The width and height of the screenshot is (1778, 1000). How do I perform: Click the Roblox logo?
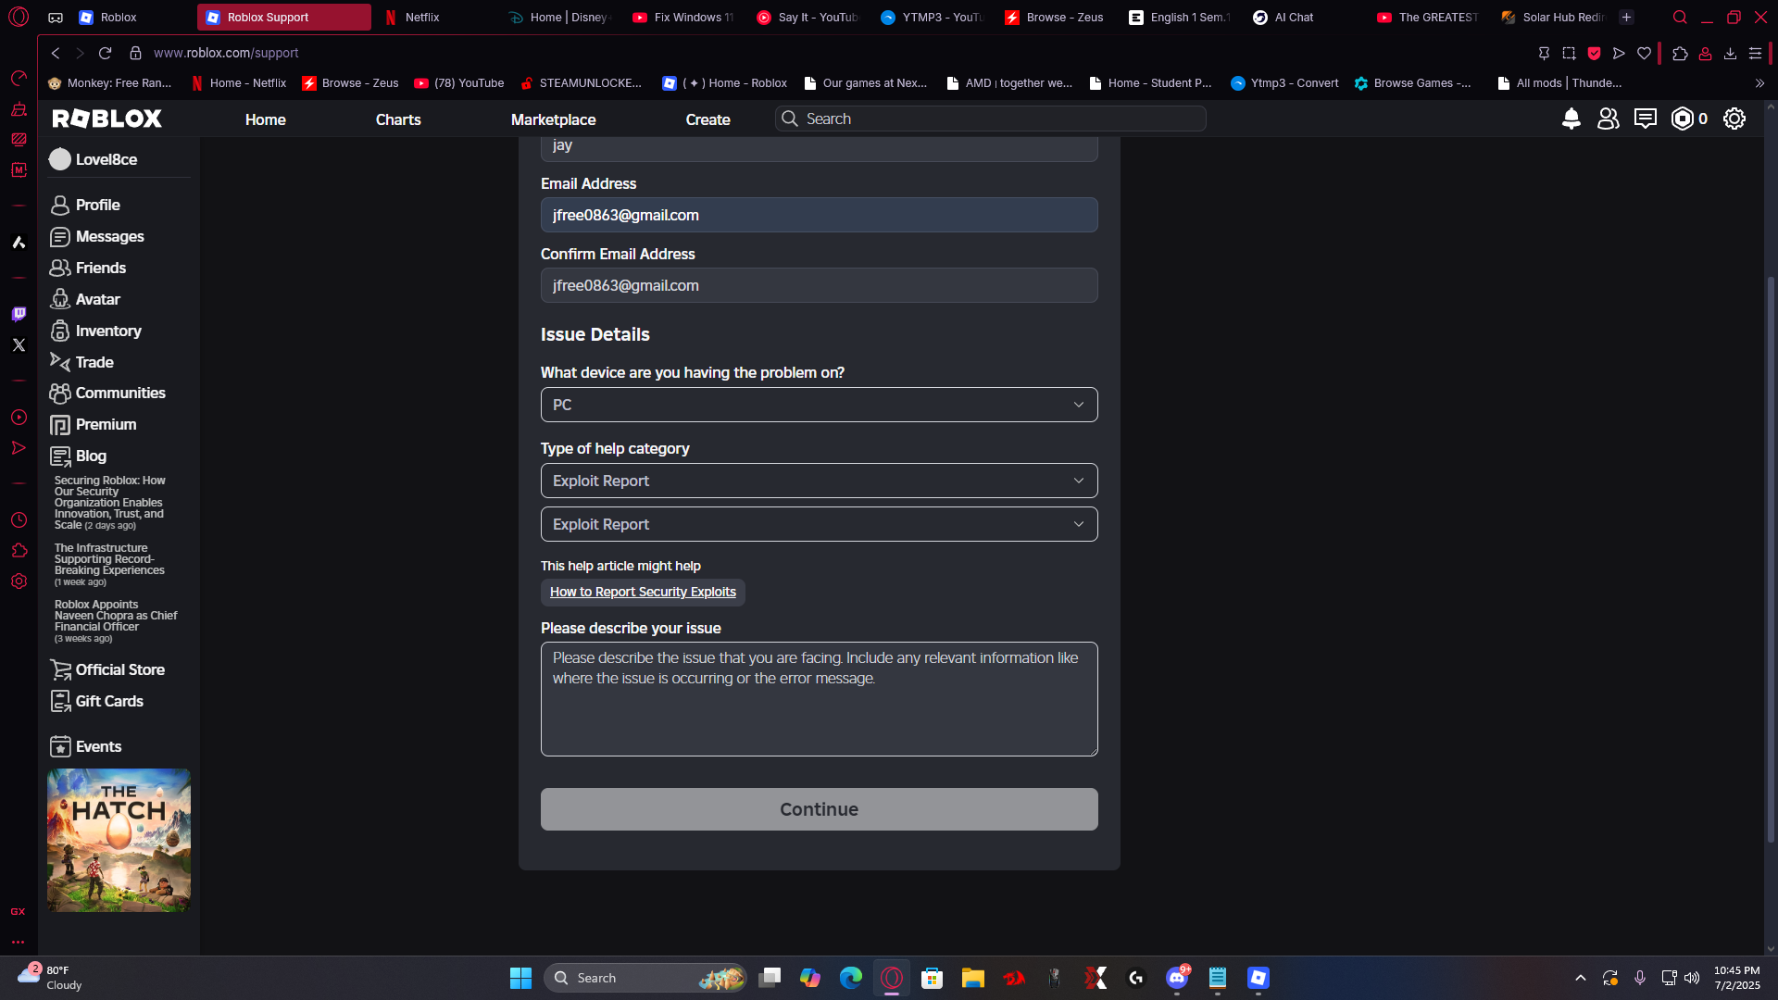pos(107,119)
